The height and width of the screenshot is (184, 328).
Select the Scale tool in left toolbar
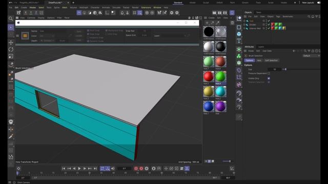click(x=11, y=56)
